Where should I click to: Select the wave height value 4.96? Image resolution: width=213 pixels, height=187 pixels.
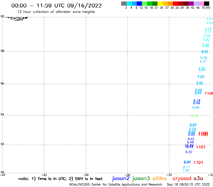209,23
